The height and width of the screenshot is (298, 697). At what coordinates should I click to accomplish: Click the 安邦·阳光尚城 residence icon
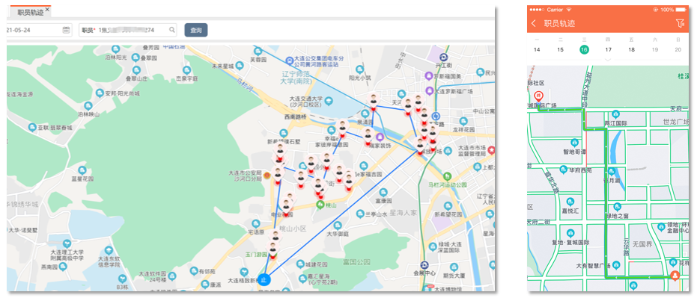pyautogui.click(x=100, y=93)
